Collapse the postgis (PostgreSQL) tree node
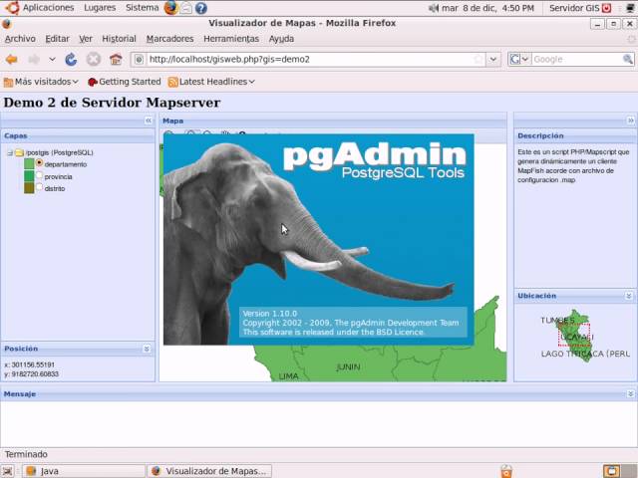Viewport: 638px width, 478px height. click(x=10, y=152)
